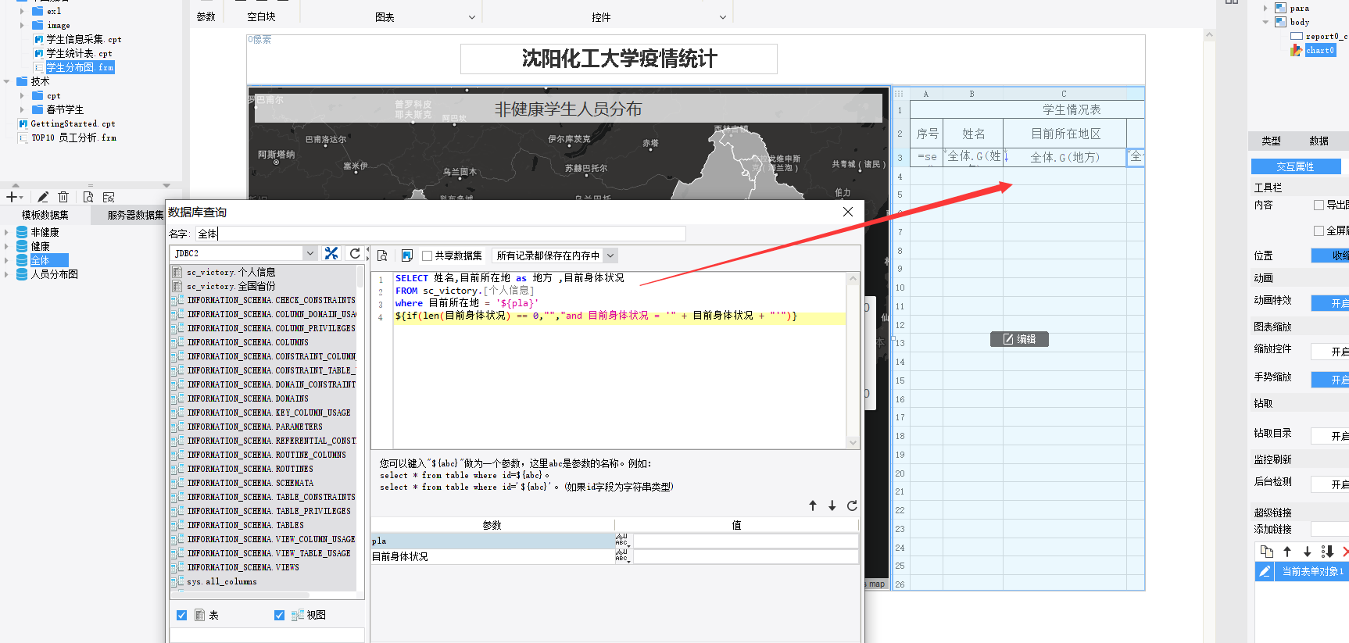This screenshot has height=643, width=1349.
Task: Switch to 模板数据集 tab
Action: pyautogui.click(x=45, y=215)
